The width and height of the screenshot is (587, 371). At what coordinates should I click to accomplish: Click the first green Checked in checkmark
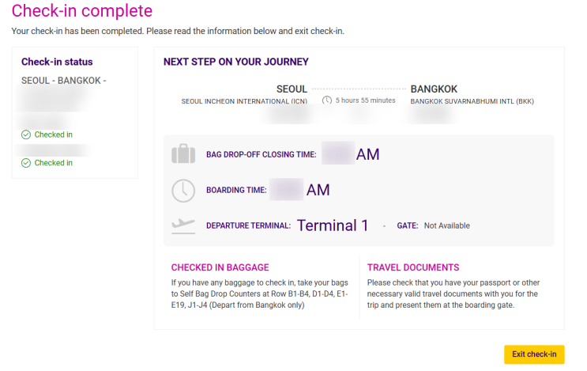[x=26, y=134]
